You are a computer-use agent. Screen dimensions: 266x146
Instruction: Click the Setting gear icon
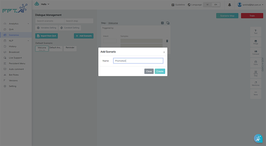(5, 86)
